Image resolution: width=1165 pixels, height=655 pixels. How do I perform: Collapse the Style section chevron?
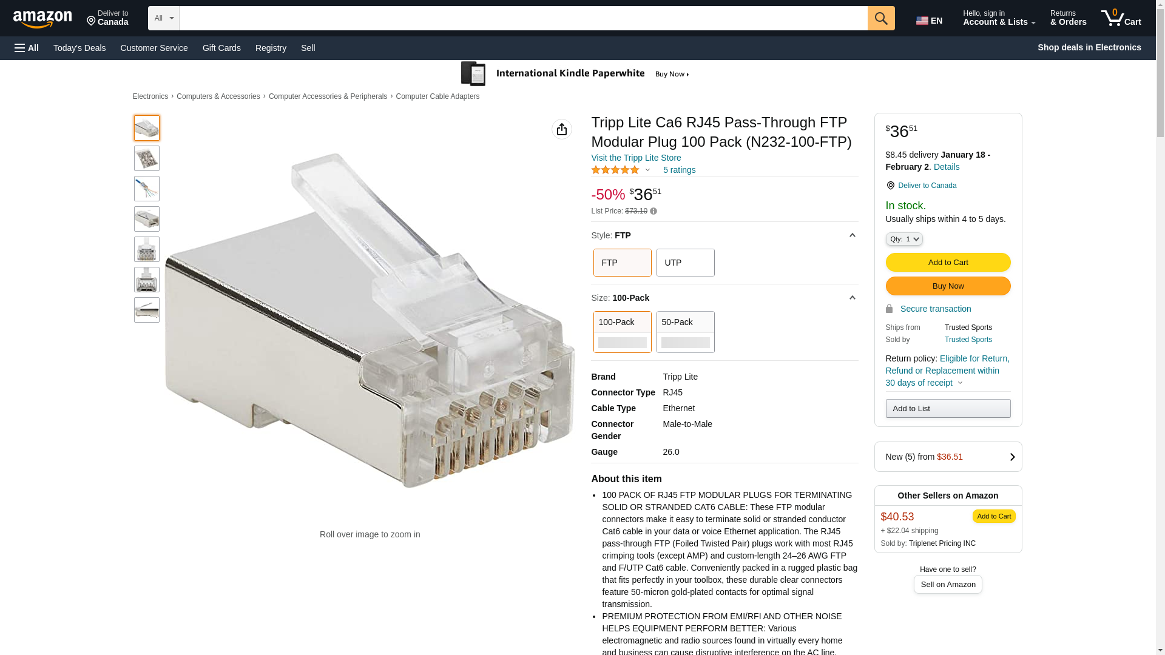pyautogui.click(x=852, y=235)
